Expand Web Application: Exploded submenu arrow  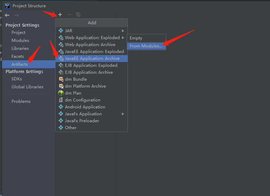[x=123, y=38]
